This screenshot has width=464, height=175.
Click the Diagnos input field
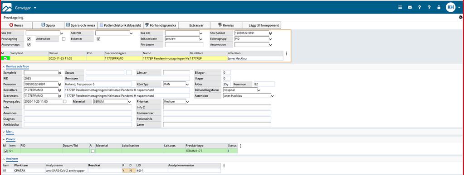point(78,118)
